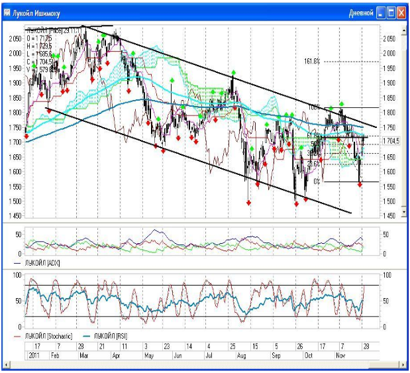Select the ЛУКОЙЛ [ADX] legend label

point(42,263)
